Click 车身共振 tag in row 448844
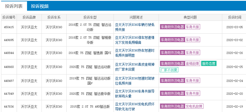The width and height of the screenshot is (246, 112). 192,52
